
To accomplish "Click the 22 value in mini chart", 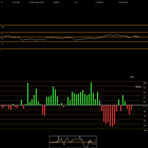I will pyautogui.click(x=95, y=144).
